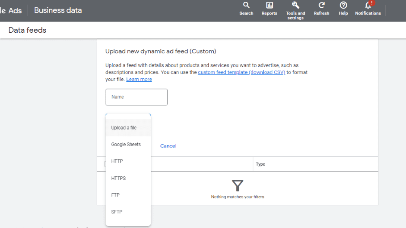
Task: Select SFTP from the source list
Action: click(x=117, y=212)
